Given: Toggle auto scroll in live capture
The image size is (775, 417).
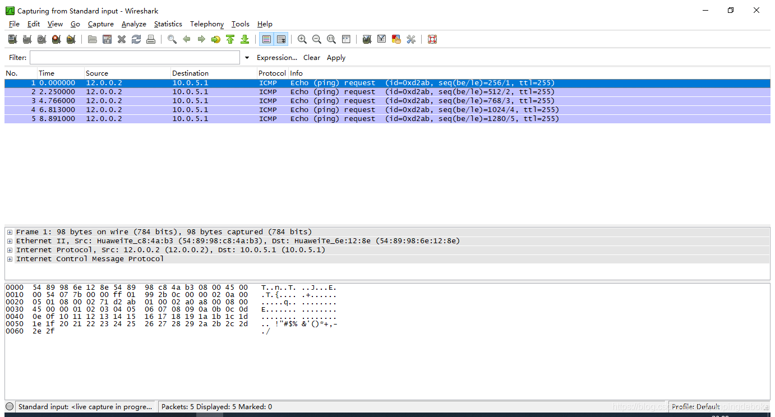Looking at the screenshot, I should [281, 39].
